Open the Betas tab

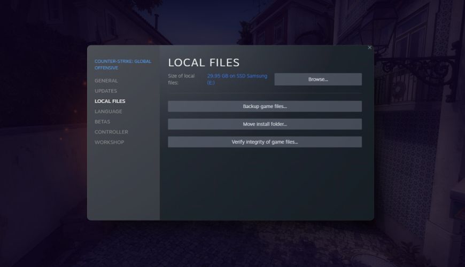[102, 122]
